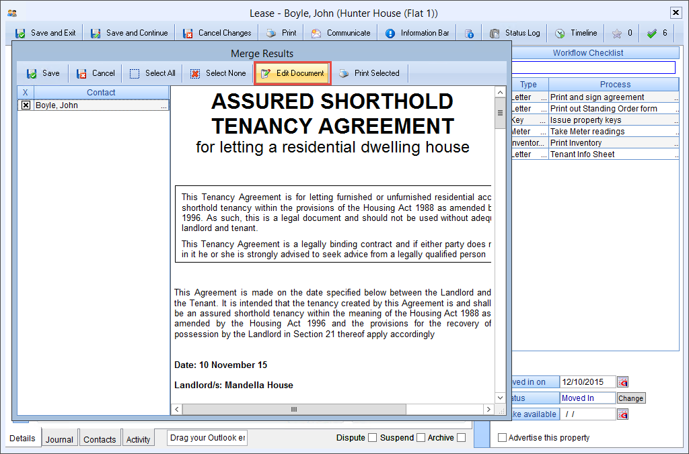Image resolution: width=689 pixels, height=454 pixels.
Task: Click Cancel in the Merge Results toolbar
Action: (96, 73)
